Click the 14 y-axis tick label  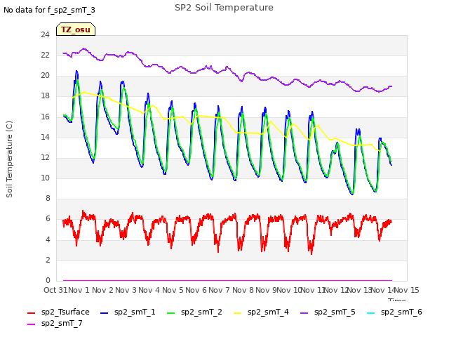(45, 137)
